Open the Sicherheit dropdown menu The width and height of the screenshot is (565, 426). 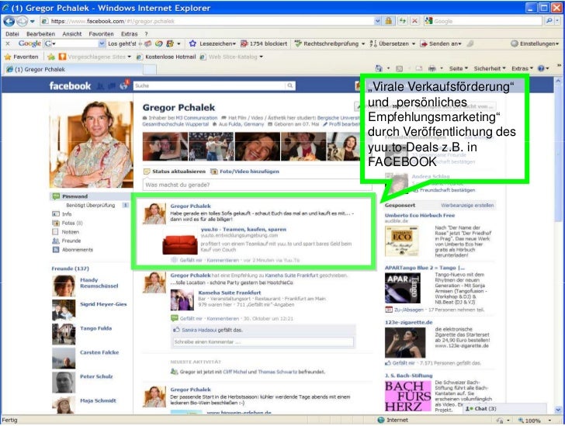490,68
